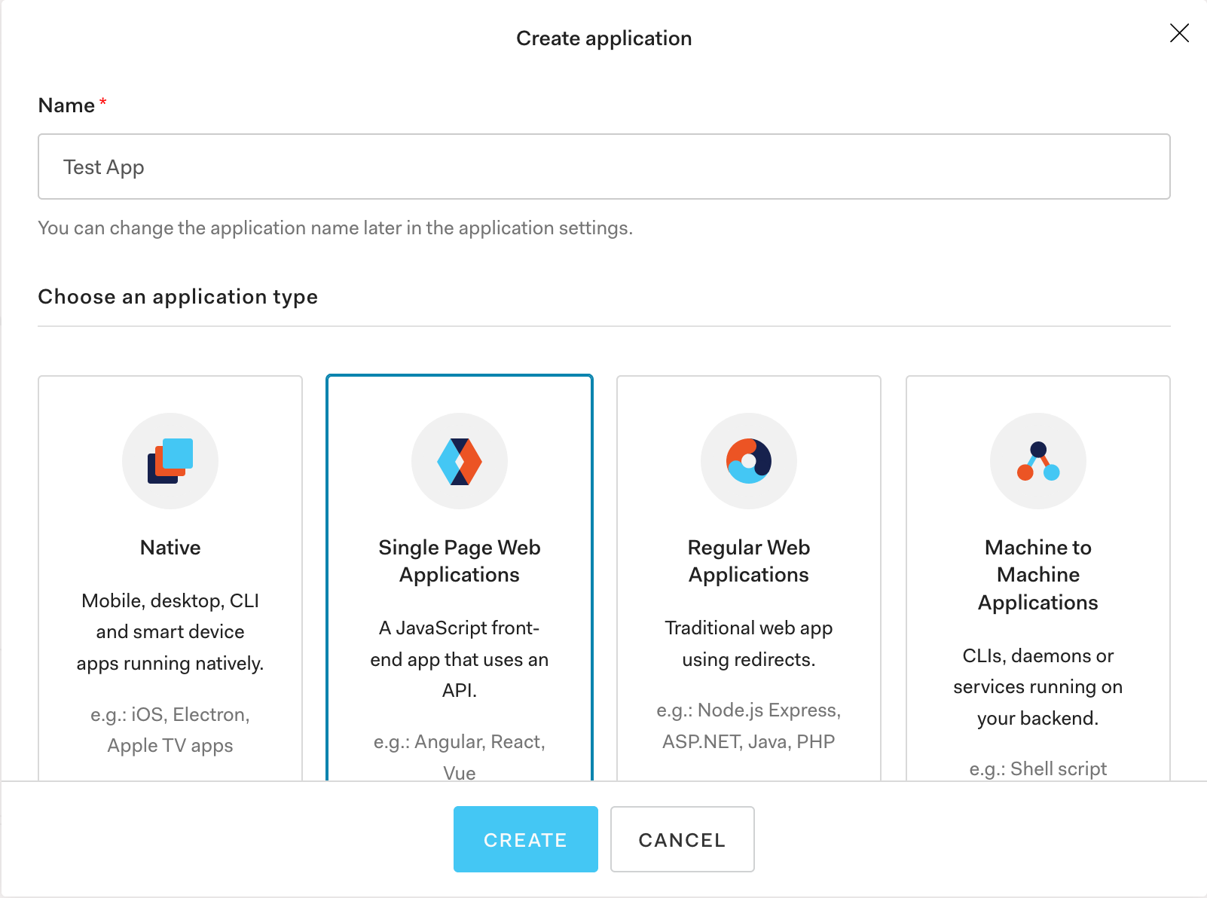Select the Native application type icon
The width and height of the screenshot is (1207, 898).
[x=170, y=461]
